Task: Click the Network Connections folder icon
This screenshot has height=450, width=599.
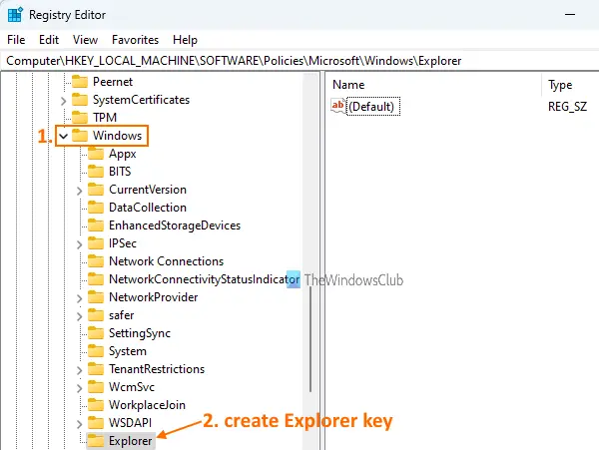Action: (x=96, y=261)
